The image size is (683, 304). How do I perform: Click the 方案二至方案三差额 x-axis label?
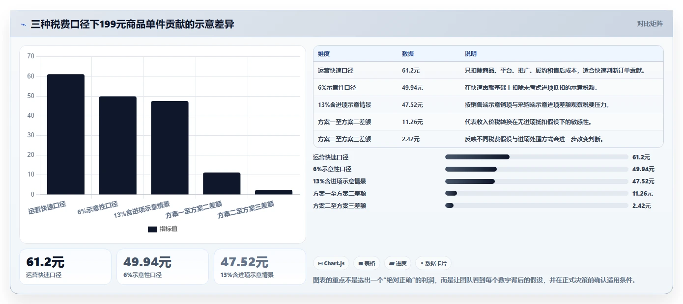(246, 209)
